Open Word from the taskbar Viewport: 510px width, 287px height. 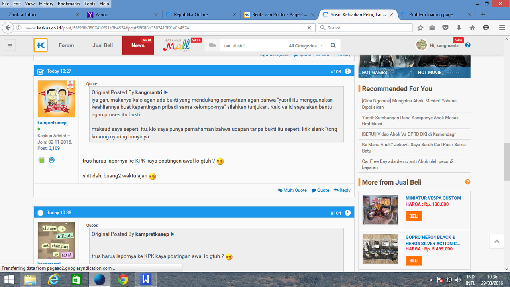click(x=146, y=280)
